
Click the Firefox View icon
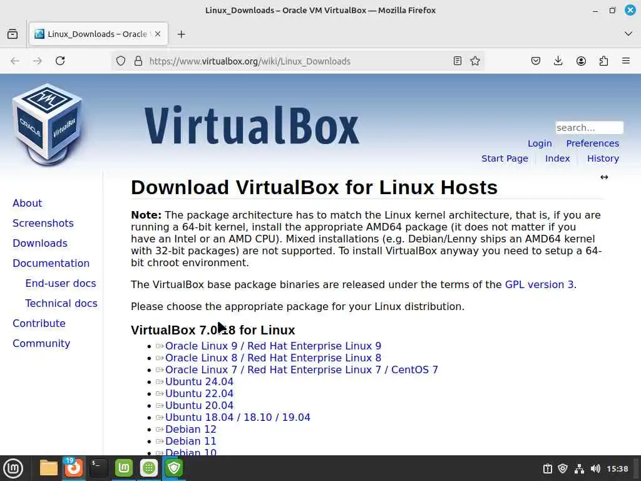coord(13,34)
